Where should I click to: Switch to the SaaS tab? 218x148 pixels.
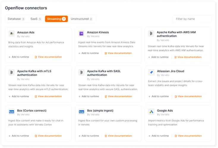pos(36,19)
